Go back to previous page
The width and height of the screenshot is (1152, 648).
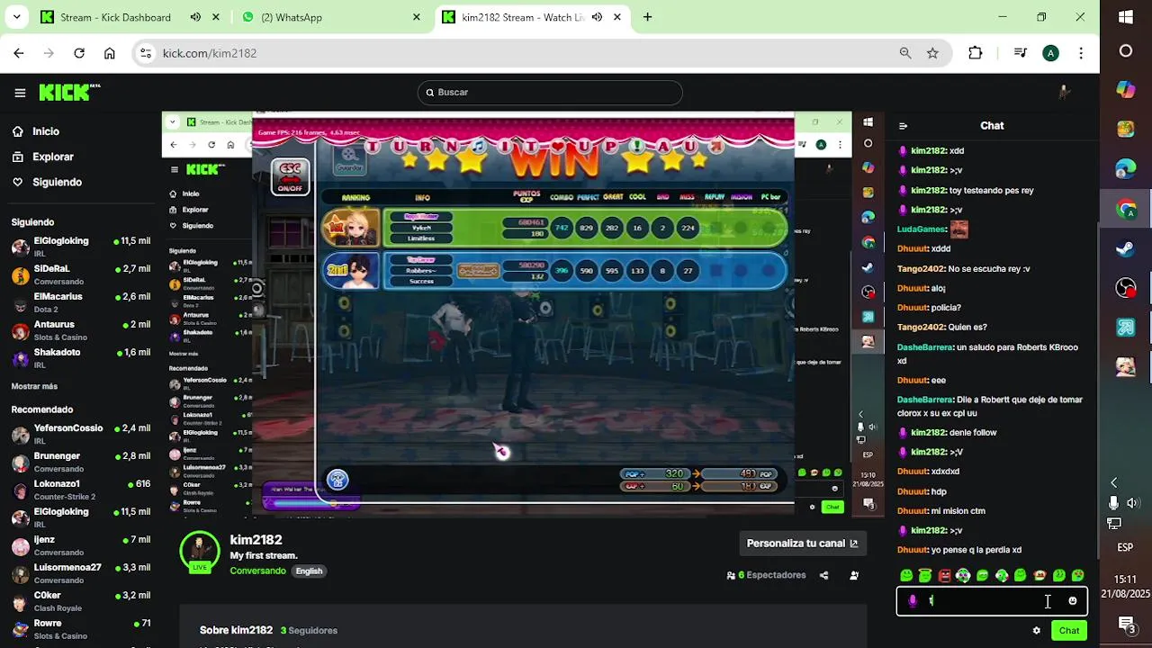coord(19,53)
